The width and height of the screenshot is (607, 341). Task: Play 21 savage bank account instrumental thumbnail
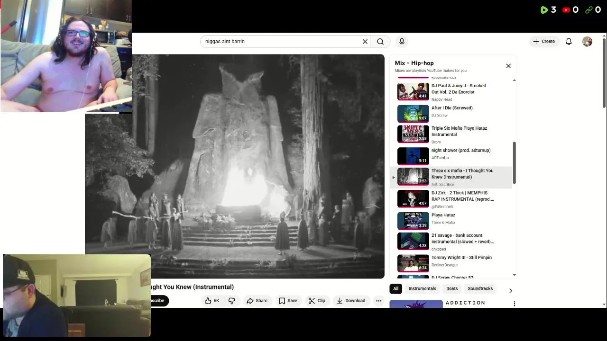click(413, 242)
